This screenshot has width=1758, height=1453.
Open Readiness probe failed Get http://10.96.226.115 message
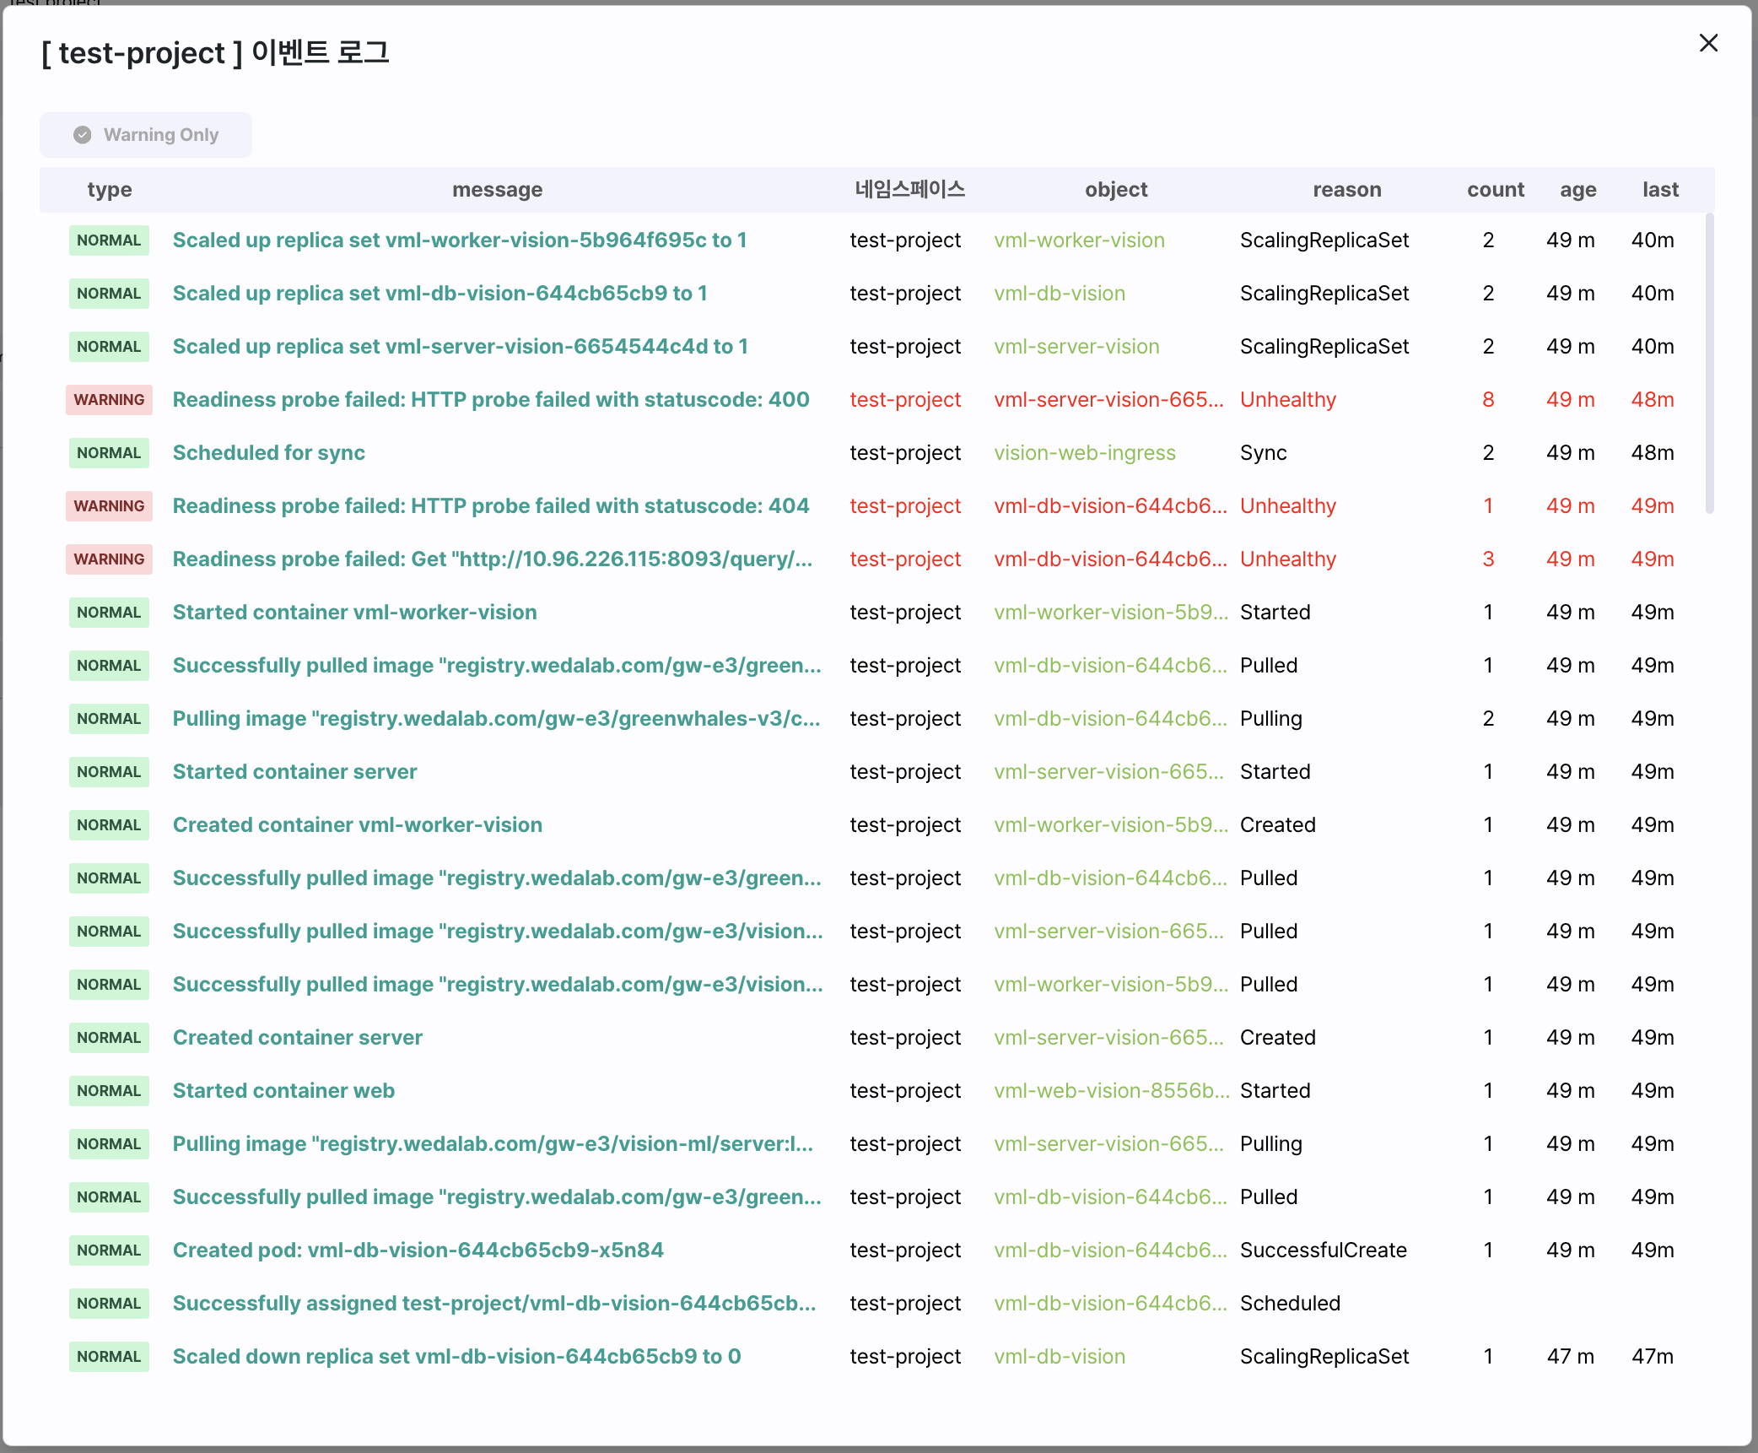pos(493,559)
